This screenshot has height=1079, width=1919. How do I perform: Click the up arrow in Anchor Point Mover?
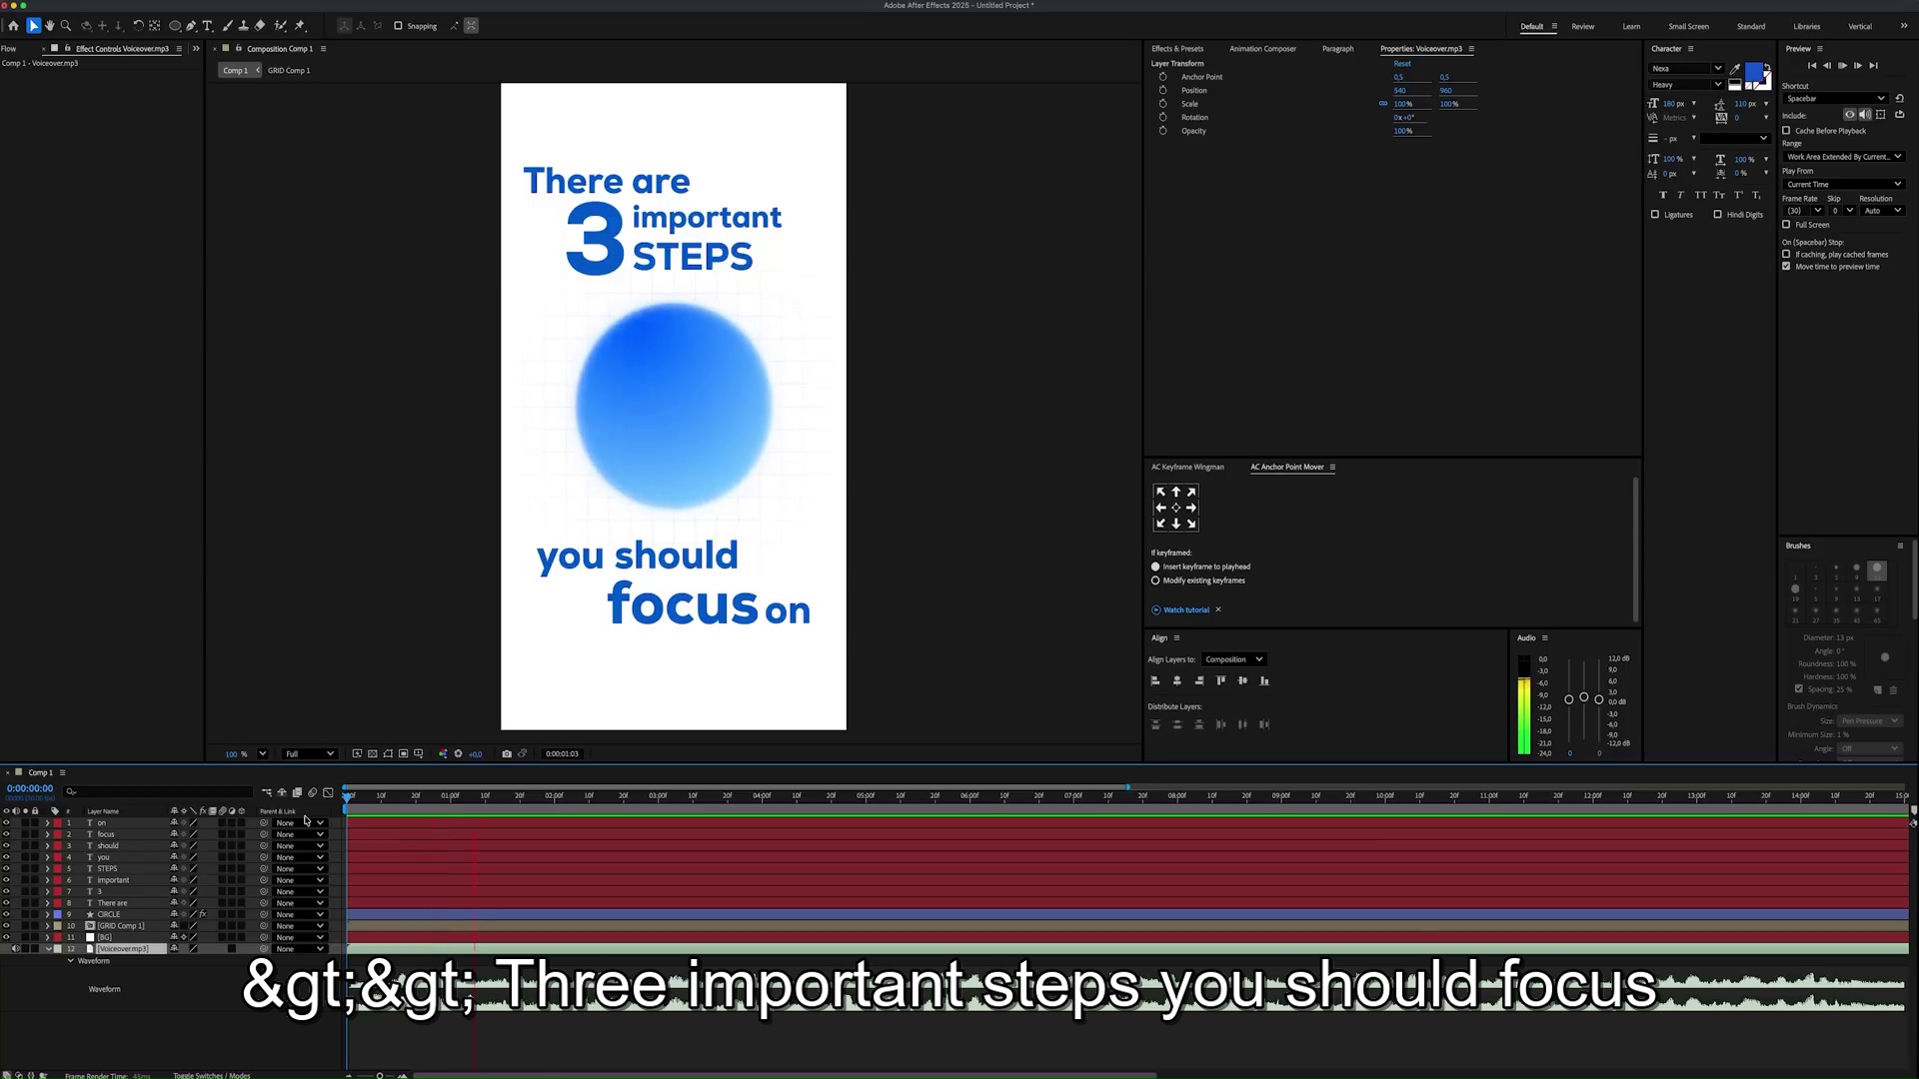pyautogui.click(x=1175, y=492)
